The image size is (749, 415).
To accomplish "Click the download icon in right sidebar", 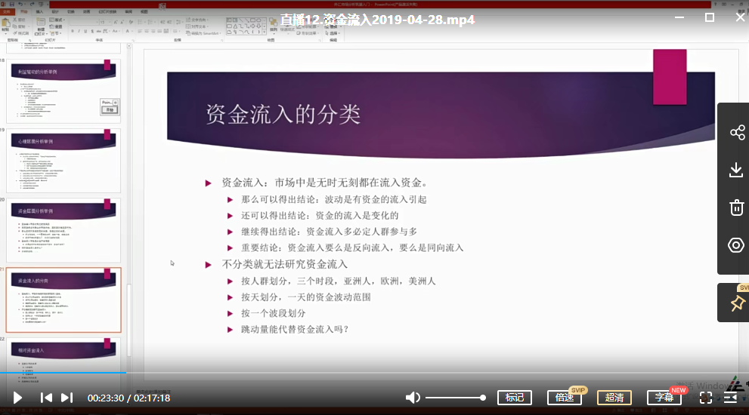I will coord(736,170).
